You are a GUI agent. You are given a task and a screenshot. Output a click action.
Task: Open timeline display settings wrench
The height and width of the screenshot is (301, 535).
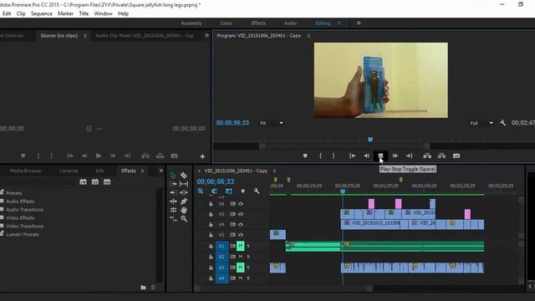[x=257, y=191]
